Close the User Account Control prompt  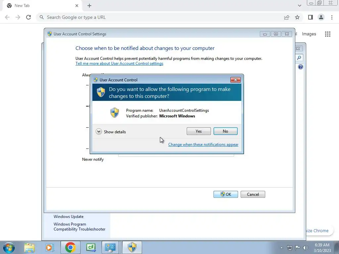tap(235, 80)
